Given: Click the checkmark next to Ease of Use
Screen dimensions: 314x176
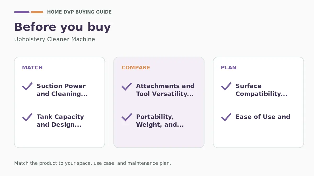Looking at the screenshot, I should pos(226,117).
